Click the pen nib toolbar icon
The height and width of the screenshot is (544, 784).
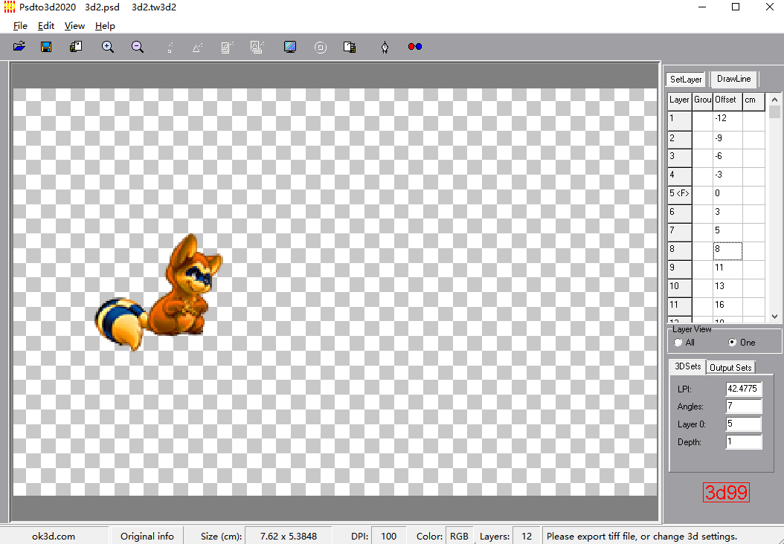[385, 48]
